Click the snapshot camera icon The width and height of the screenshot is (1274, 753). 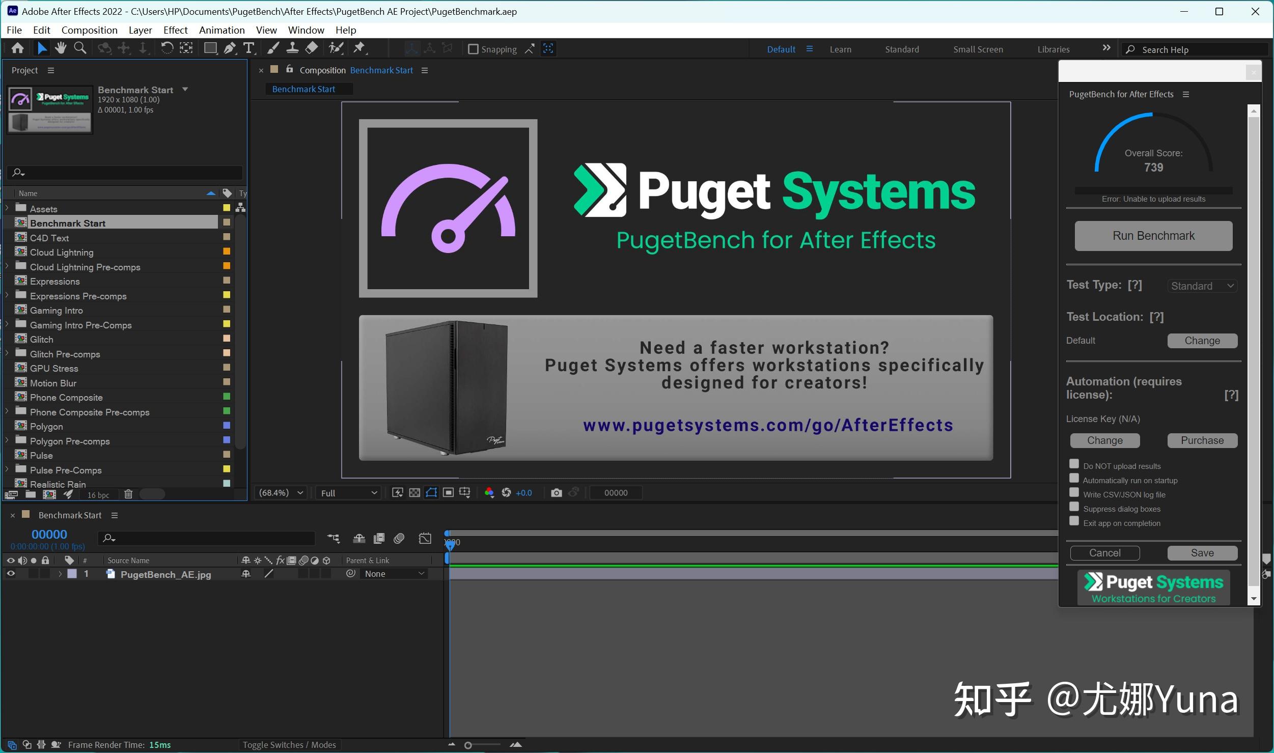pos(557,493)
